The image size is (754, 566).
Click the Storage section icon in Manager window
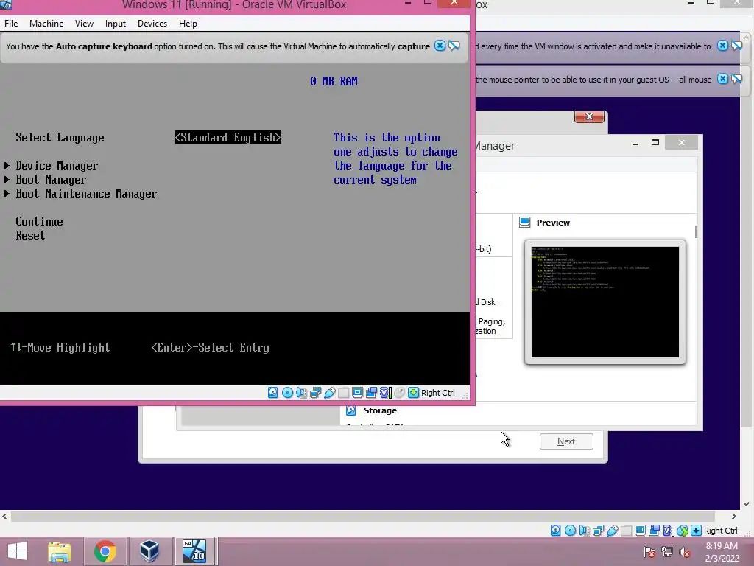351,410
